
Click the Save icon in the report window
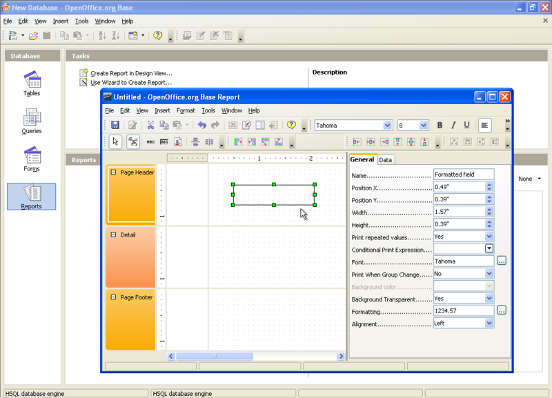coord(115,125)
